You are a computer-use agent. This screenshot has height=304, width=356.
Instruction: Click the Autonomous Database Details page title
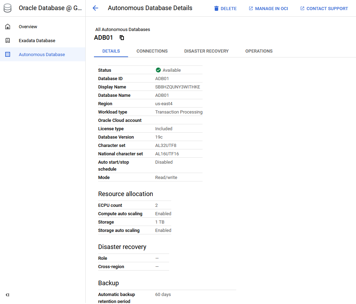tap(150, 8)
